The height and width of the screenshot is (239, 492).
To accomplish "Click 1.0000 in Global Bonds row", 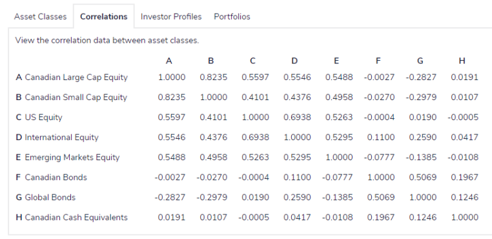I will click(423, 198).
